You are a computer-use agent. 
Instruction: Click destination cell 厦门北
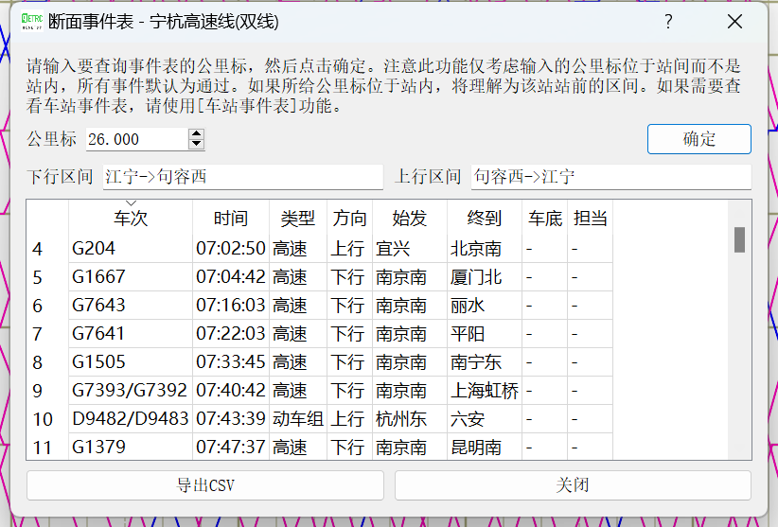pos(485,276)
